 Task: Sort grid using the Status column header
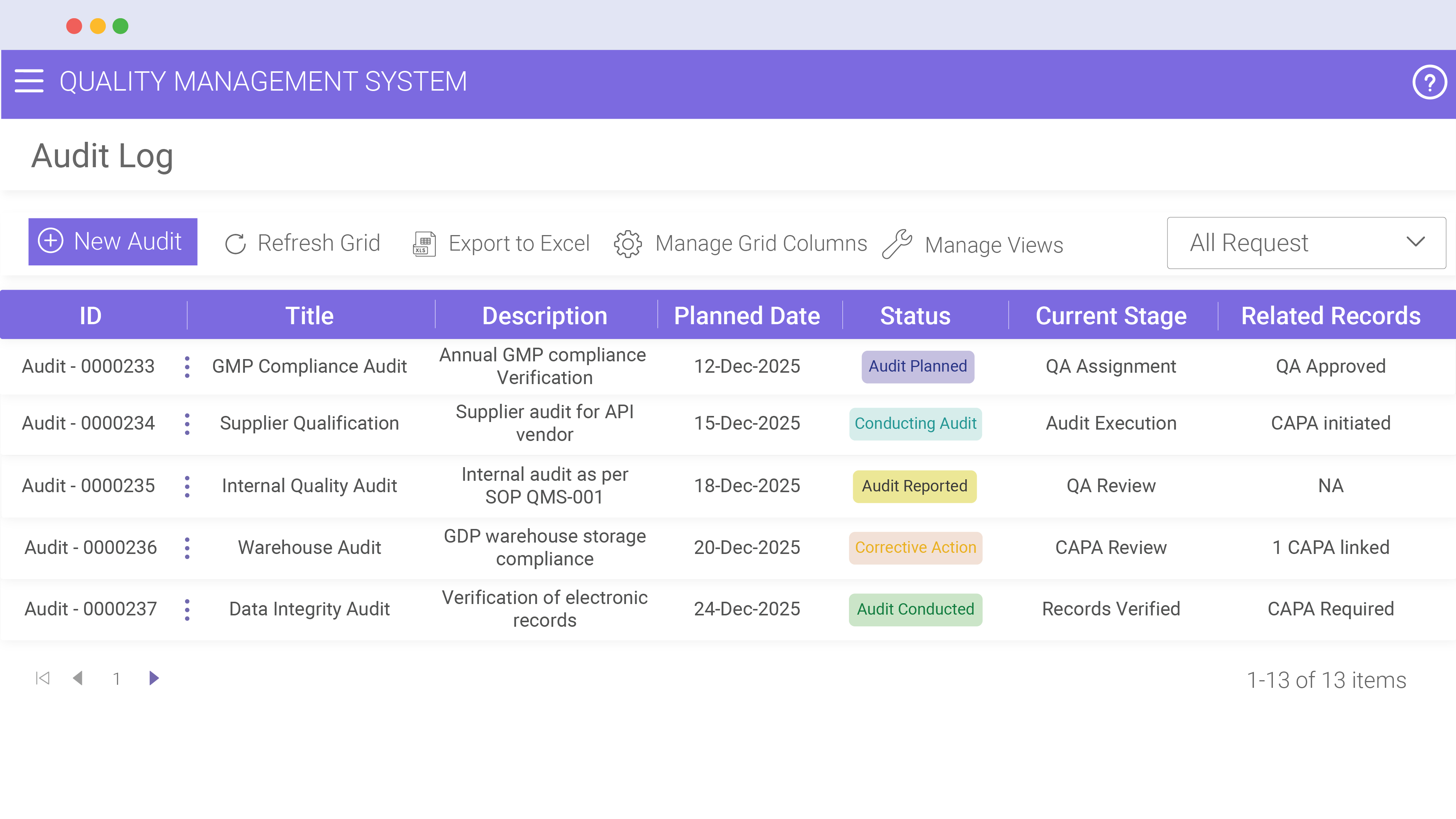pyautogui.click(x=915, y=315)
